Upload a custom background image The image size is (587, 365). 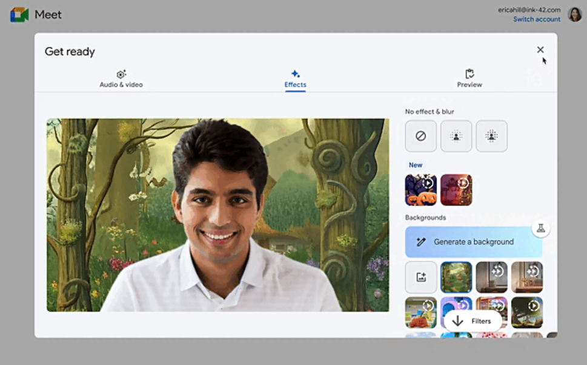tap(421, 277)
